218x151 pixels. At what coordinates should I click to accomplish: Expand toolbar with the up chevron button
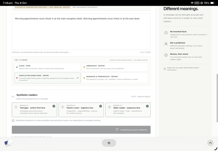210,143
